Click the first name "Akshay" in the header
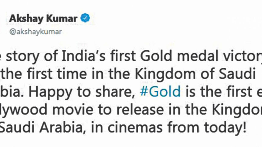The height and width of the screenshot is (147, 262). point(26,19)
